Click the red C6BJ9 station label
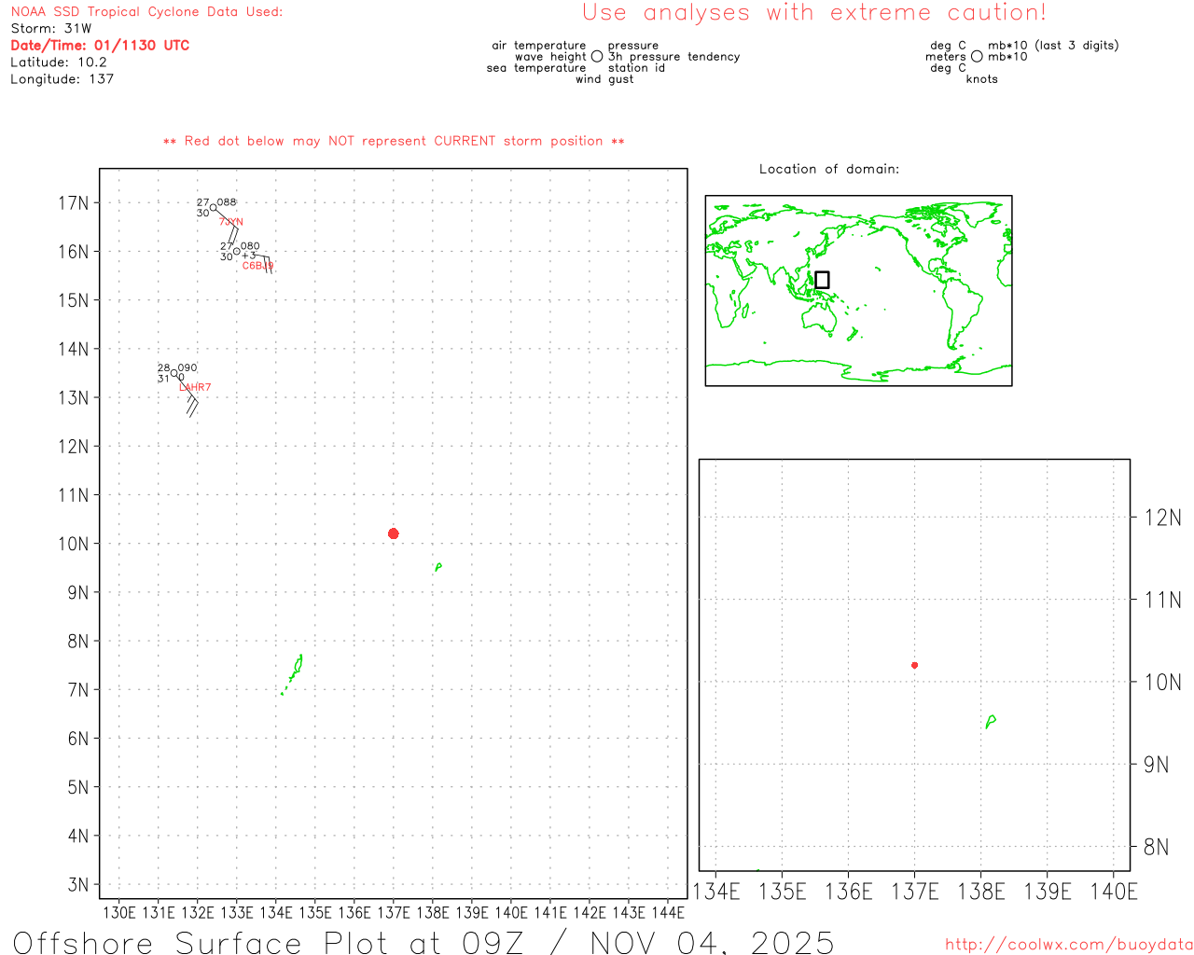This screenshot has height=955, width=1194. point(258,266)
